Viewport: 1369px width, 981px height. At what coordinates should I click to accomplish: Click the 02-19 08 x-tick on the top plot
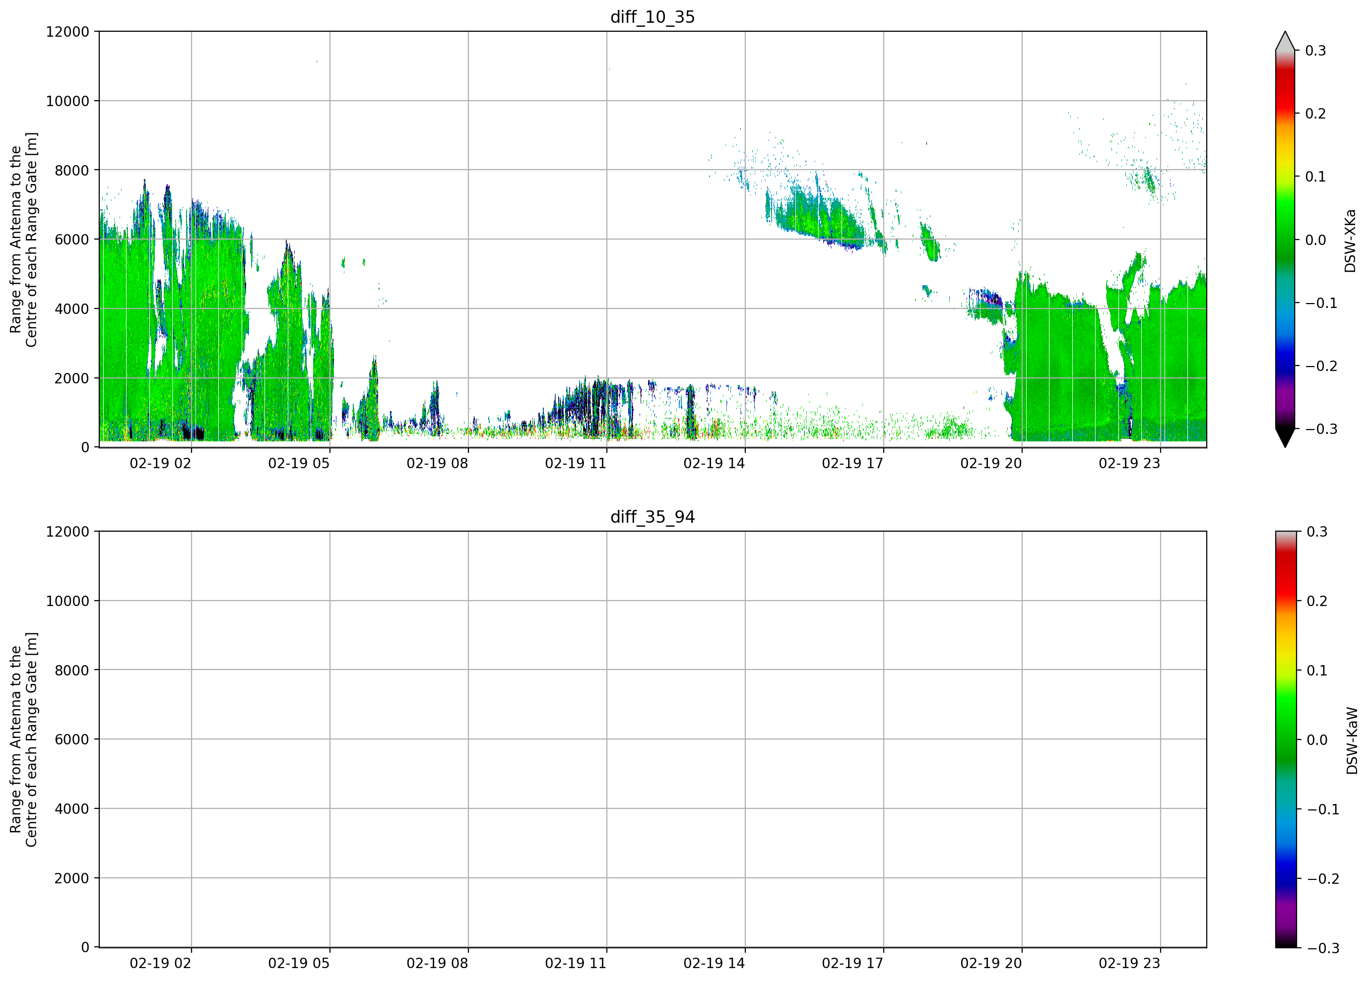click(437, 463)
